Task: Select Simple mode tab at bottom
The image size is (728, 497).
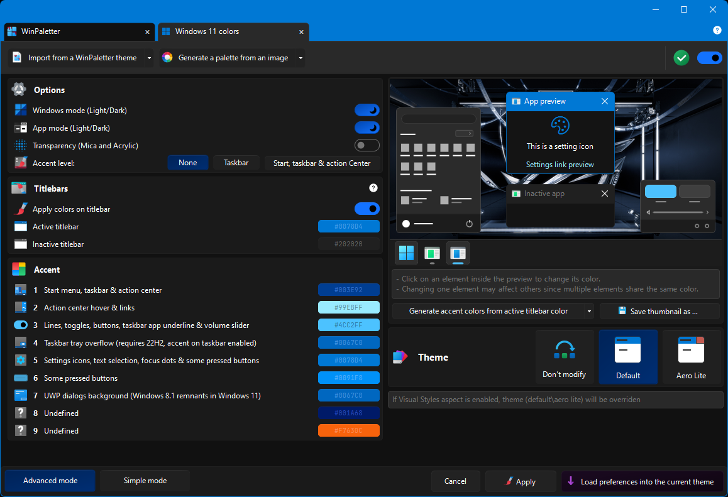Action: [145, 481]
